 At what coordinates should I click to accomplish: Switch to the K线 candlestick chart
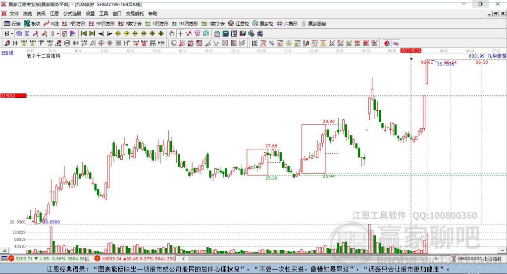pyautogui.click(x=51, y=24)
